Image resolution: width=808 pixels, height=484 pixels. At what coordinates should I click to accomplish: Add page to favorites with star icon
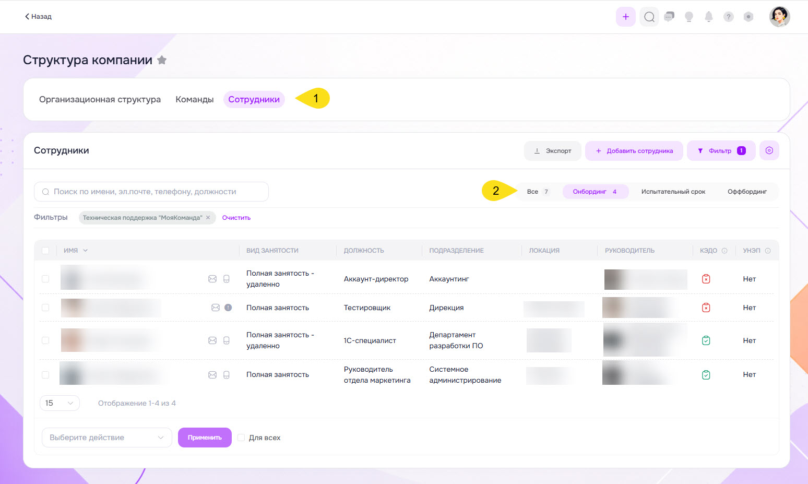(162, 60)
